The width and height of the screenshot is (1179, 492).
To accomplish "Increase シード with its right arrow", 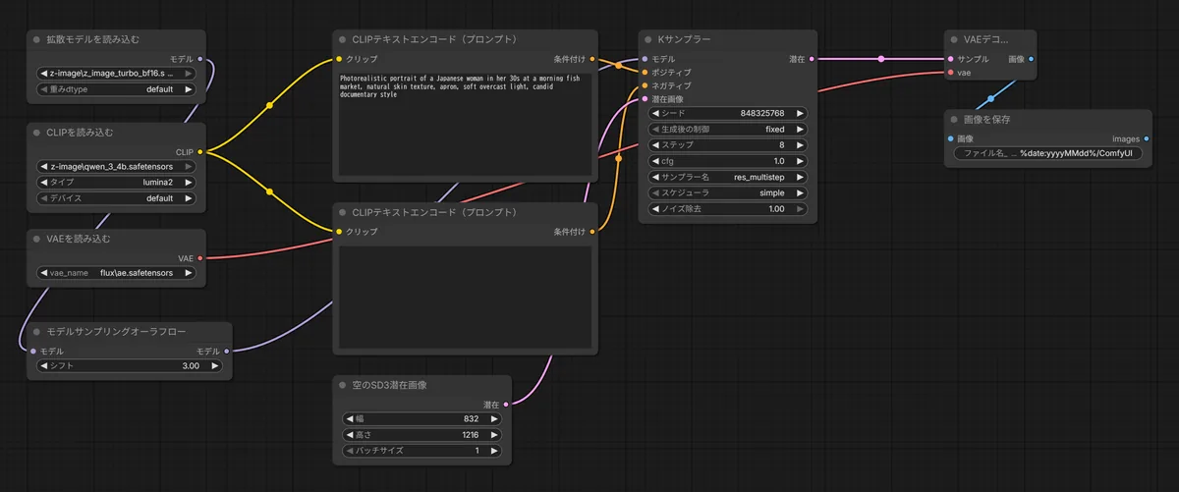I will [x=800, y=113].
